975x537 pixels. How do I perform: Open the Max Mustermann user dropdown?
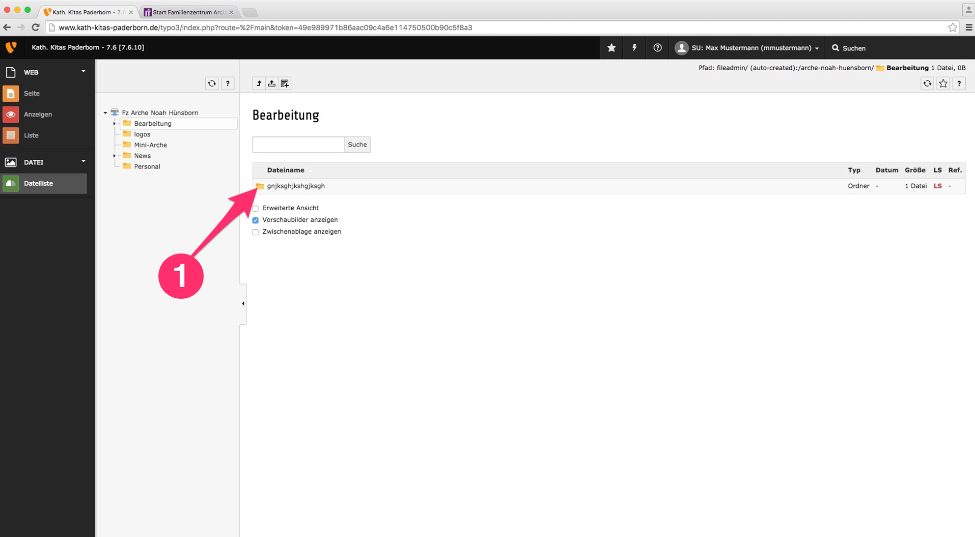coord(747,48)
